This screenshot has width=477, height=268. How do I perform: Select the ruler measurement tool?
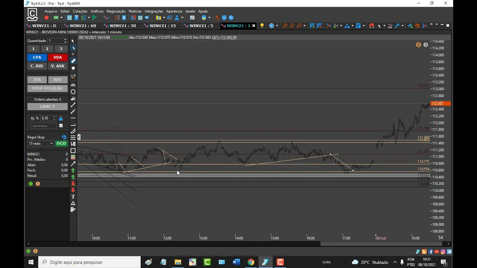73,61
